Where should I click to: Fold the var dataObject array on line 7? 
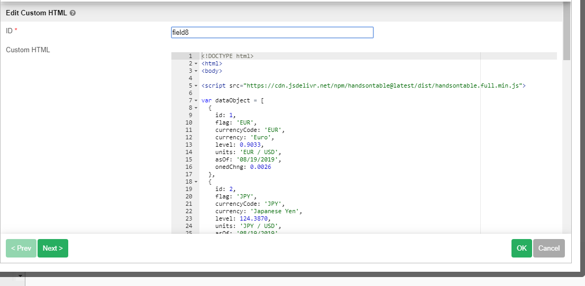click(196, 100)
